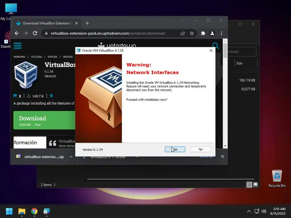Click the blue security shield icon
291x218 pixels.
(51, 96)
